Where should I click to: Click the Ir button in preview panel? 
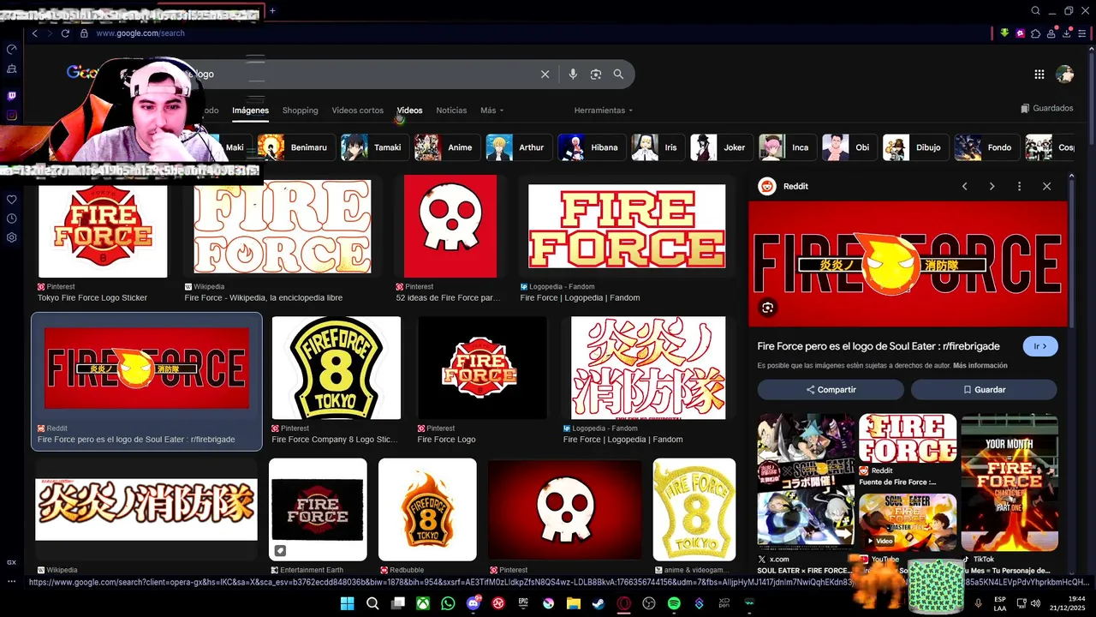(1040, 346)
